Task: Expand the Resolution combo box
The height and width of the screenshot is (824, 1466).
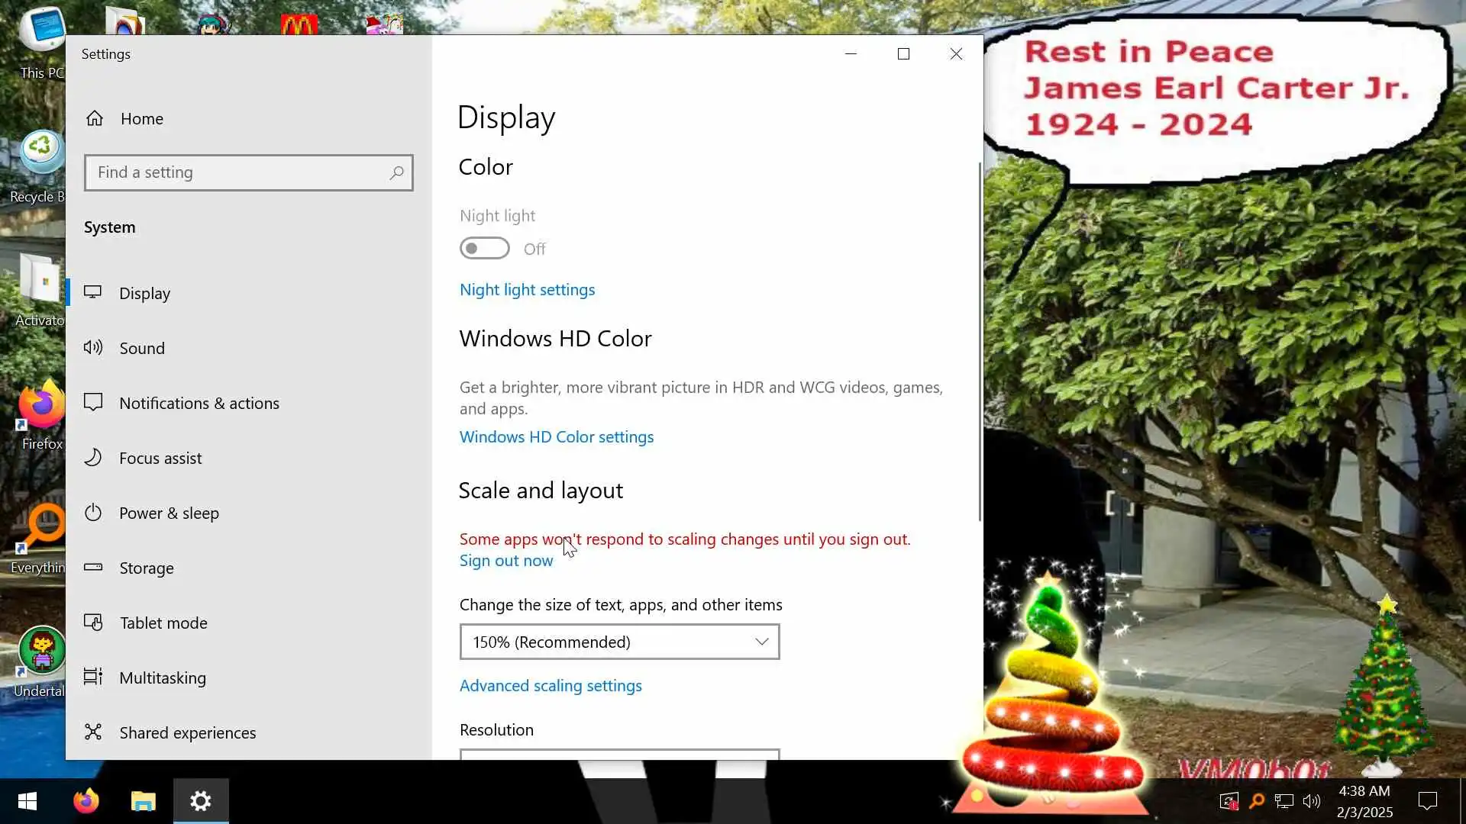Action: (619, 755)
